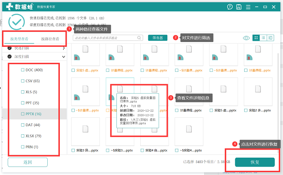The image size is (283, 175).
Task: Check the DOC (400) checkbox
Action: pyautogui.click(x=23, y=70)
